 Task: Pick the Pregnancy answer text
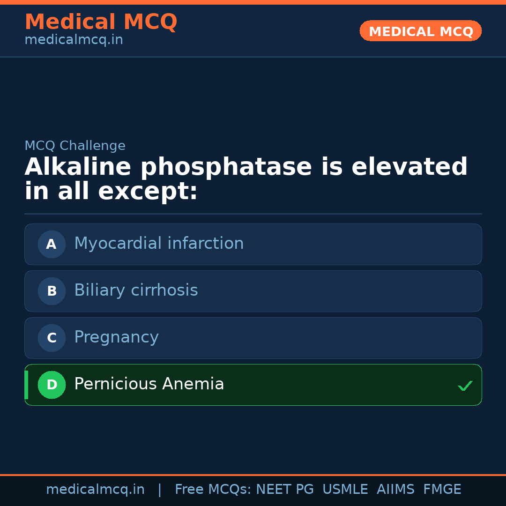(x=116, y=337)
